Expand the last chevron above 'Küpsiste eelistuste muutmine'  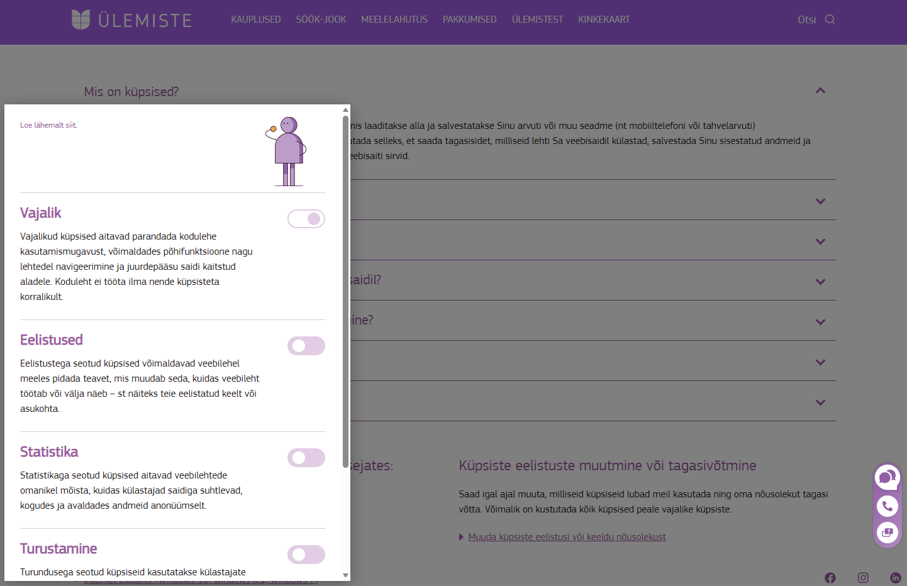(820, 402)
